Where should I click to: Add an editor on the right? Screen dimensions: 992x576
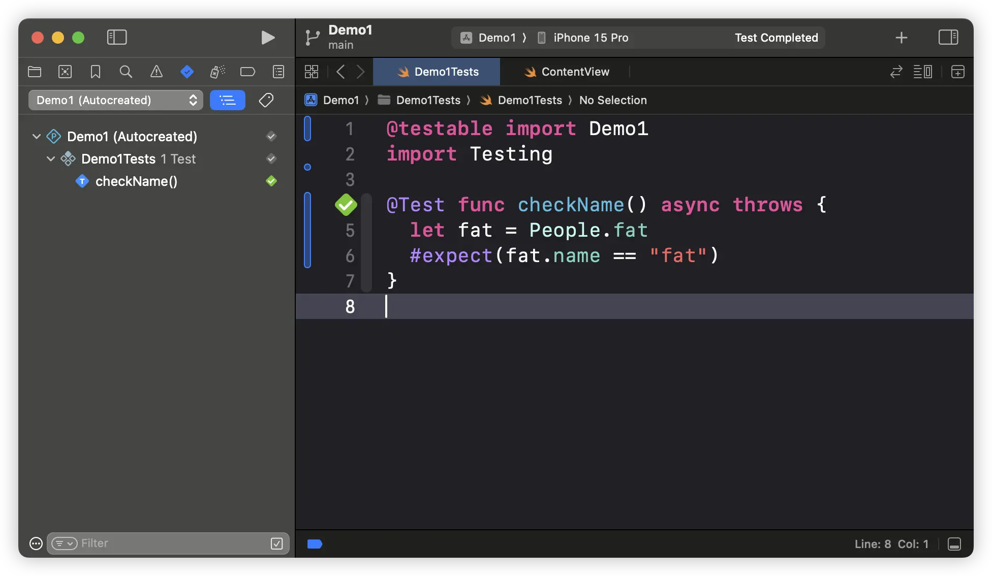pos(957,72)
